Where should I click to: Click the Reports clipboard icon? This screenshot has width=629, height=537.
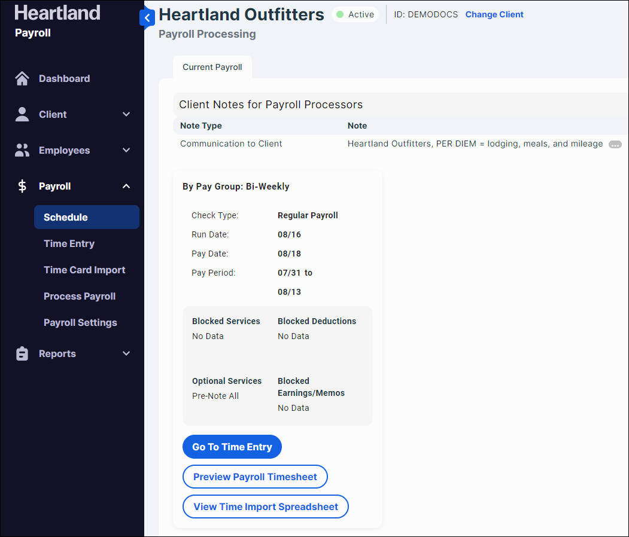click(22, 353)
